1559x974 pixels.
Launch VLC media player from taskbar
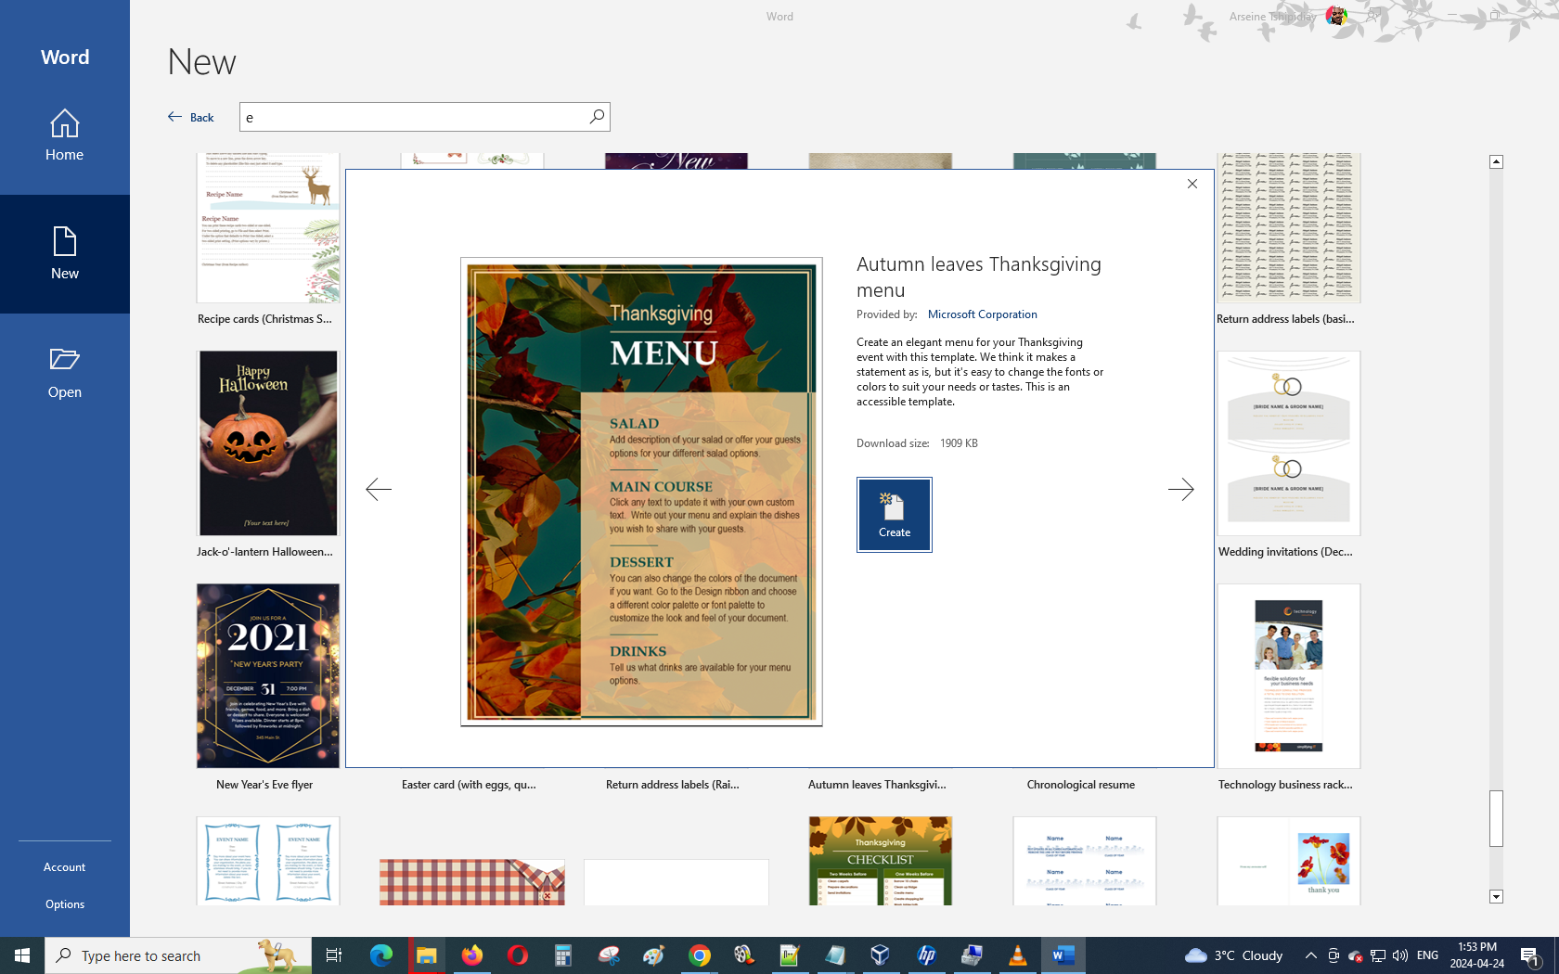(1018, 955)
